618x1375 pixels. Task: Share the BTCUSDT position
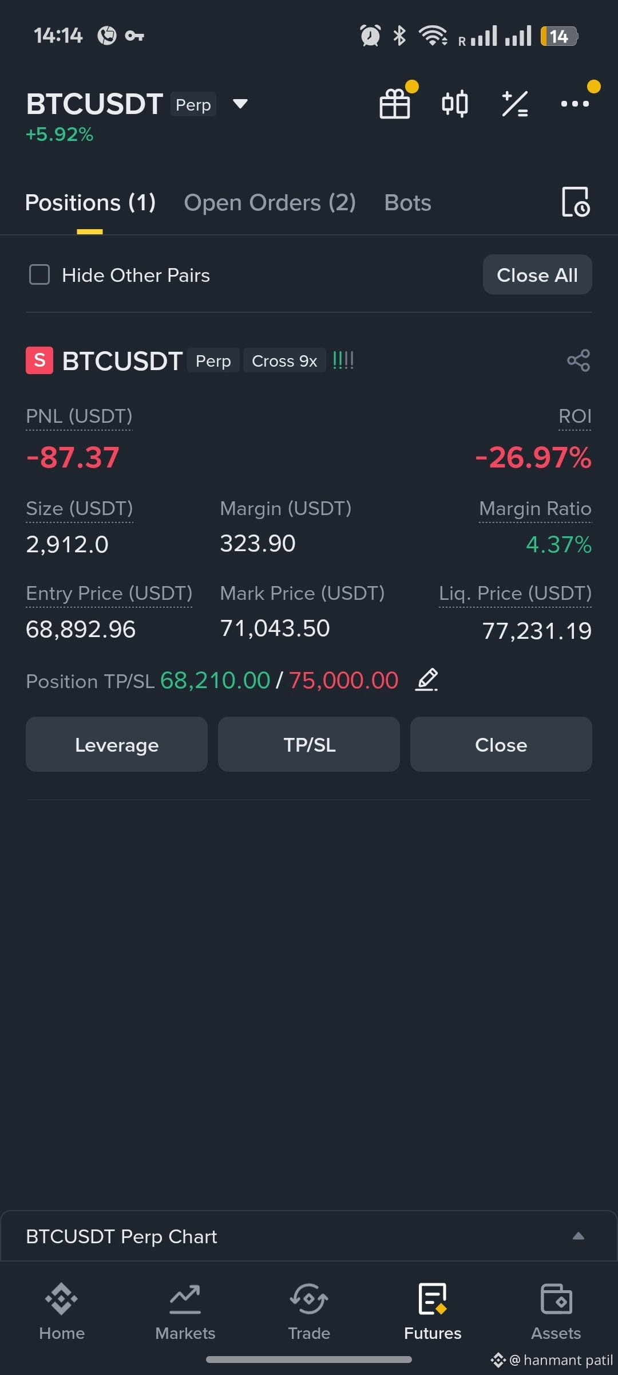tap(579, 360)
